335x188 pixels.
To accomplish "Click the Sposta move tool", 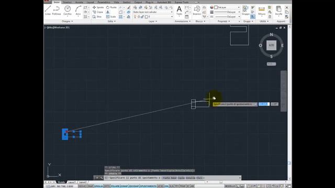I will coord(98,7).
